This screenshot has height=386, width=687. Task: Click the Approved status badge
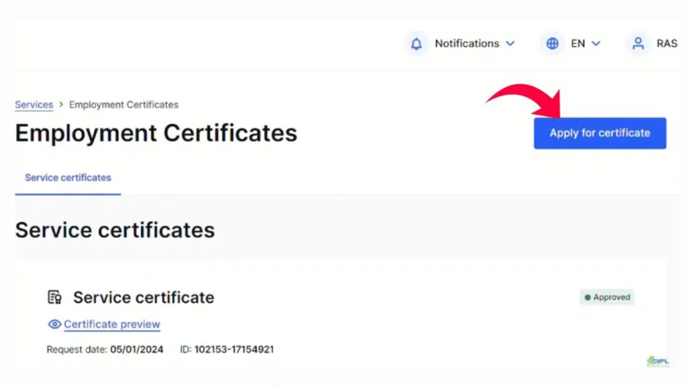[x=606, y=297]
